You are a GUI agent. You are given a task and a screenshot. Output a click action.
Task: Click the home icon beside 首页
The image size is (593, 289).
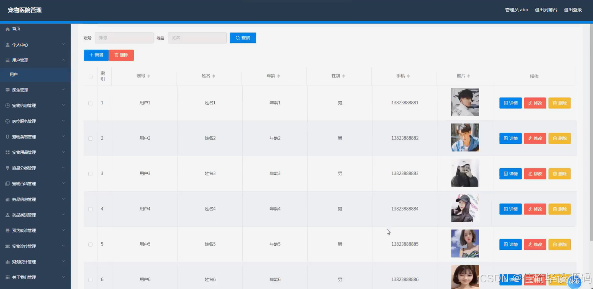pos(7,29)
